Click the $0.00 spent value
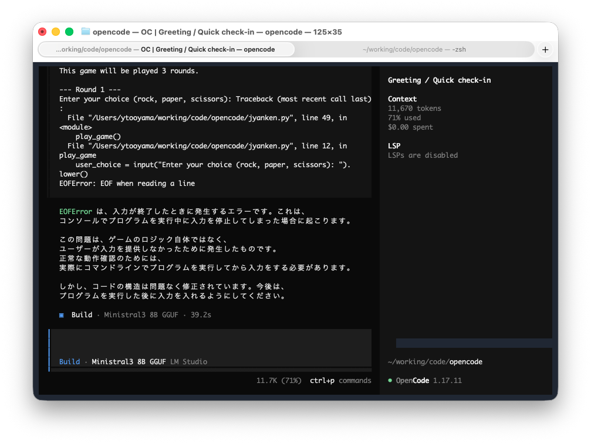591x444 pixels. (410, 127)
